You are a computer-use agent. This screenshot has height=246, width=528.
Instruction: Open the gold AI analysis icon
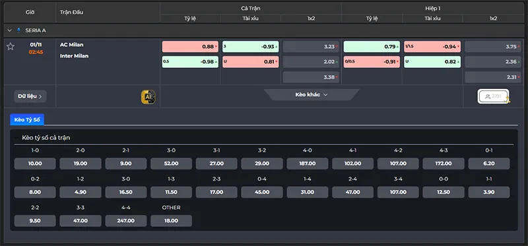click(148, 96)
